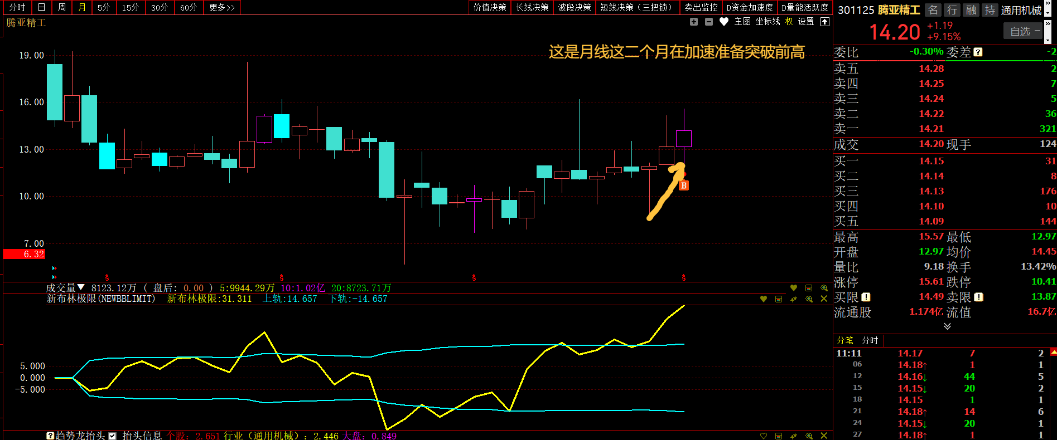Switch to 5分 period tab

click(104, 8)
